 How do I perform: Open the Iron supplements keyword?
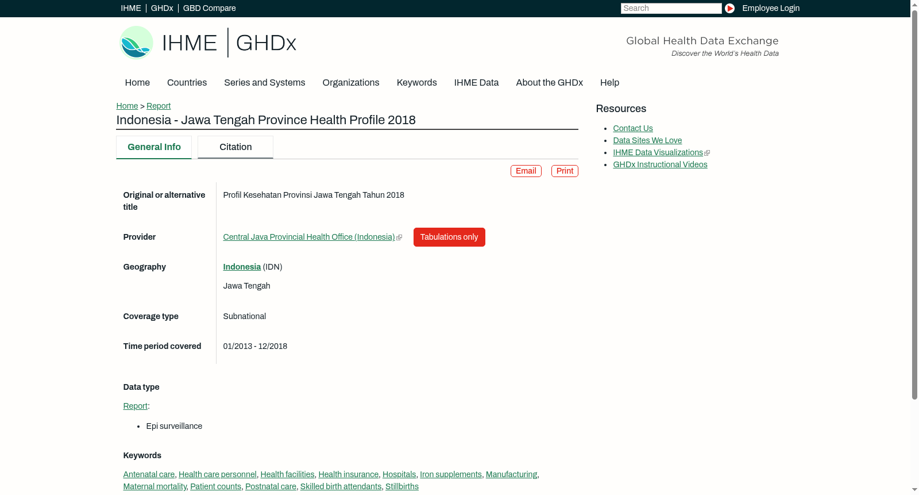(451, 474)
